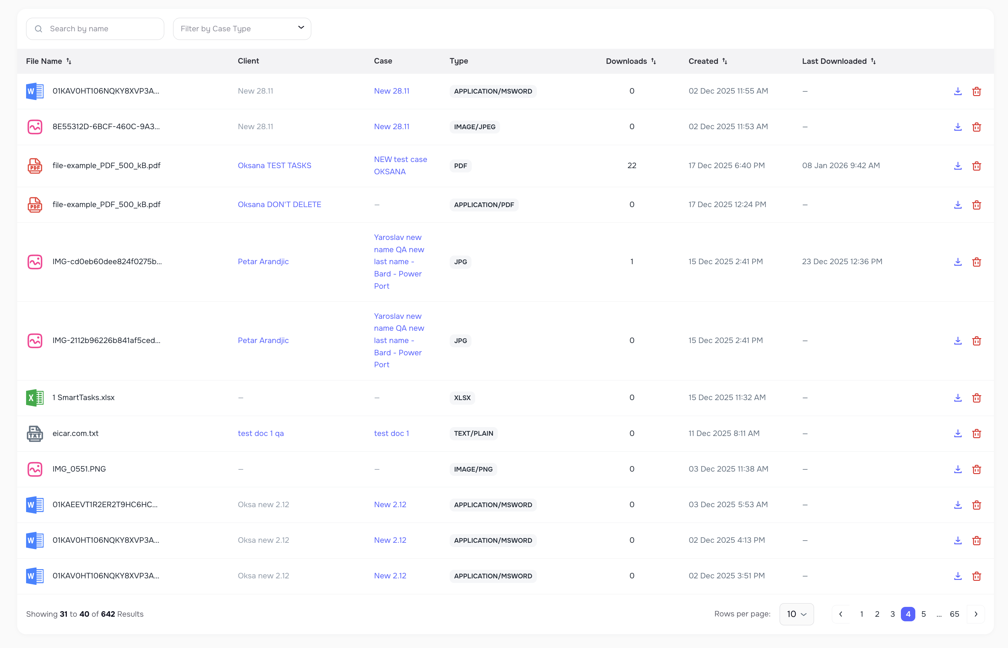Screen dimensions: 1008x648
Task: Delete the IMG_0551.PNG row with trash icon
Action: tap(977, 469)
